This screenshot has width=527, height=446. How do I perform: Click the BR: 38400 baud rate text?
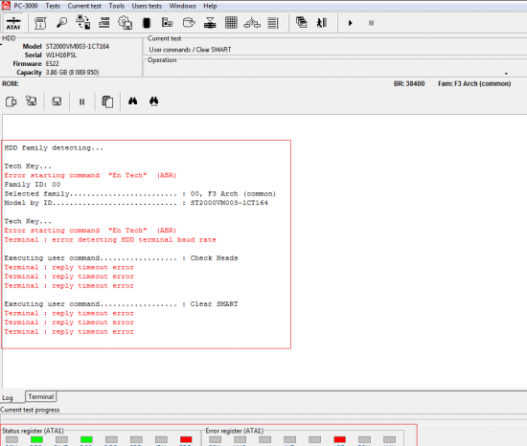(409, 83)
